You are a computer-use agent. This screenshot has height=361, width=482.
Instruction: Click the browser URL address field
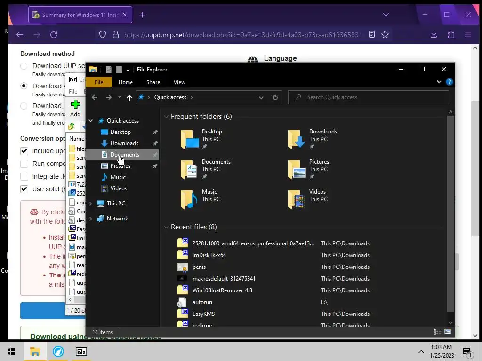coord(243,35)
